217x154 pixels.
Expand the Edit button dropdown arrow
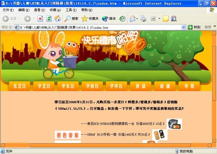(x=159, y=18)
